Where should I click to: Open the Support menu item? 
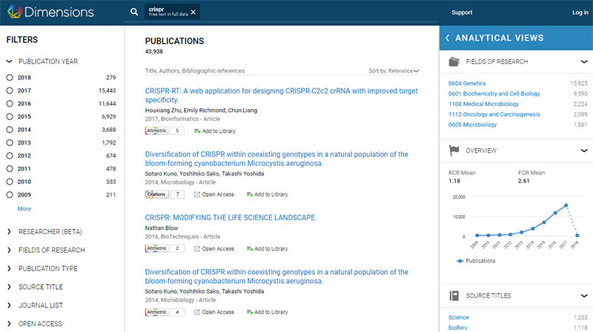click(x=462, y=13)
